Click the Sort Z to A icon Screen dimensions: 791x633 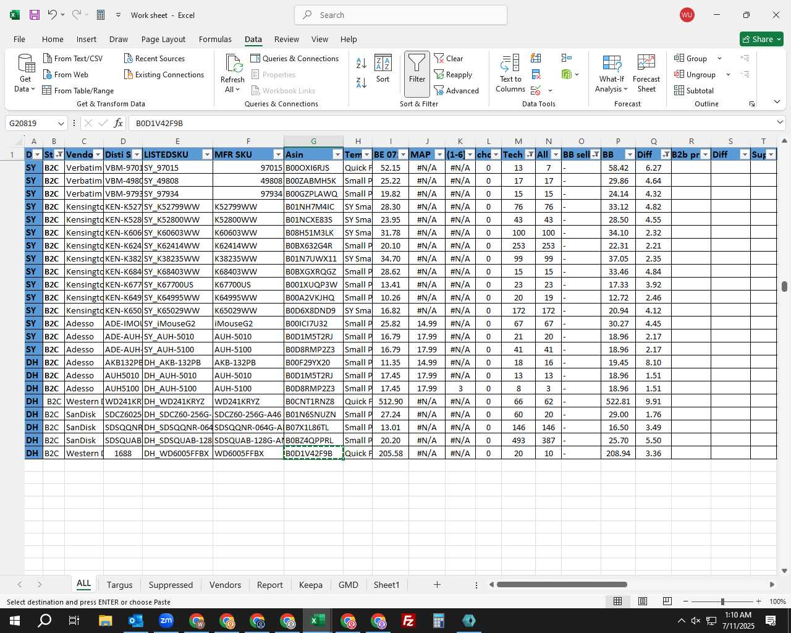point(362,82)
